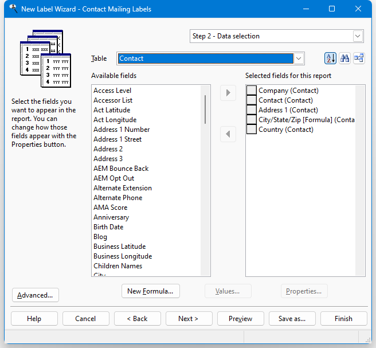Open the table relationships tree icon
Viewport: 376px width, 348px height.
pyautogui.click(x=359, y=58)
